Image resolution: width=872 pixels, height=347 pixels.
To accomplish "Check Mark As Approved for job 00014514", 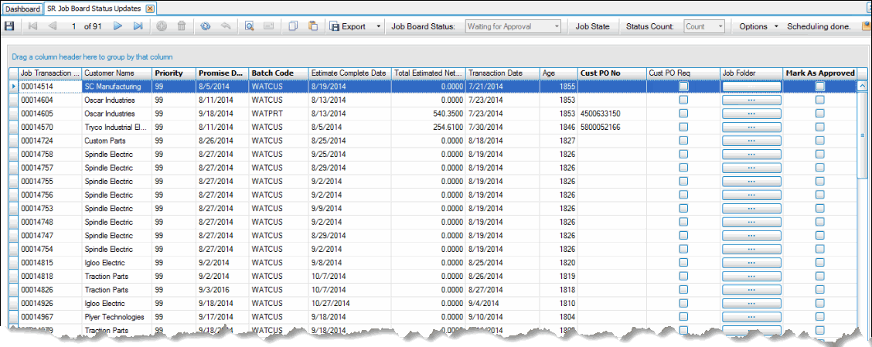I will (x=819, y=87).
